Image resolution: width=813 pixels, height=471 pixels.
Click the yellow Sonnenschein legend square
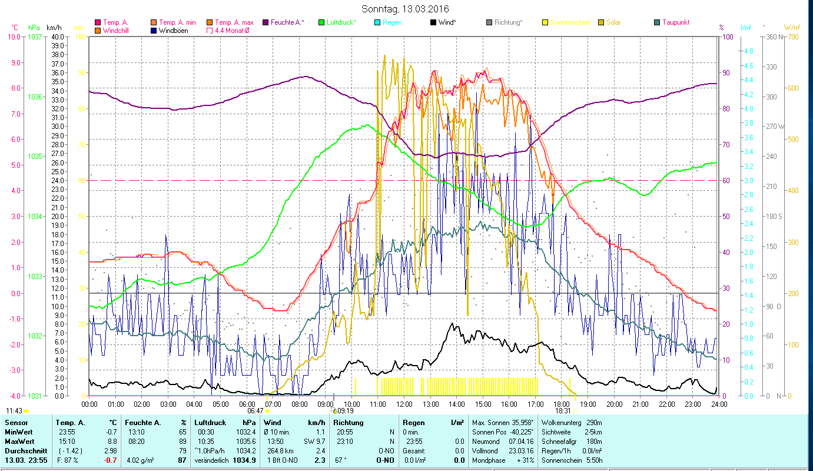[x=545, y=23]
